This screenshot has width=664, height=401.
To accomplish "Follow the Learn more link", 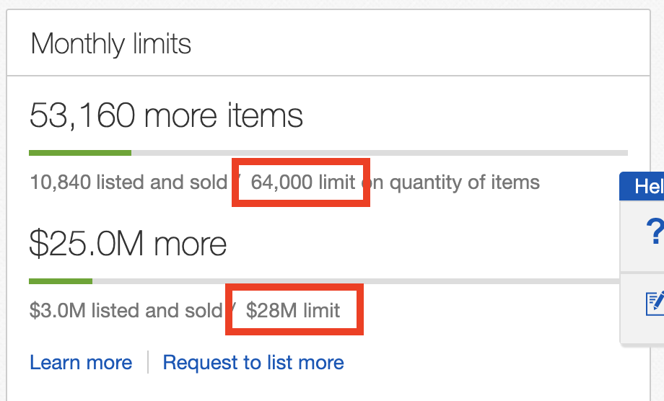I will (x=81, y=363).
